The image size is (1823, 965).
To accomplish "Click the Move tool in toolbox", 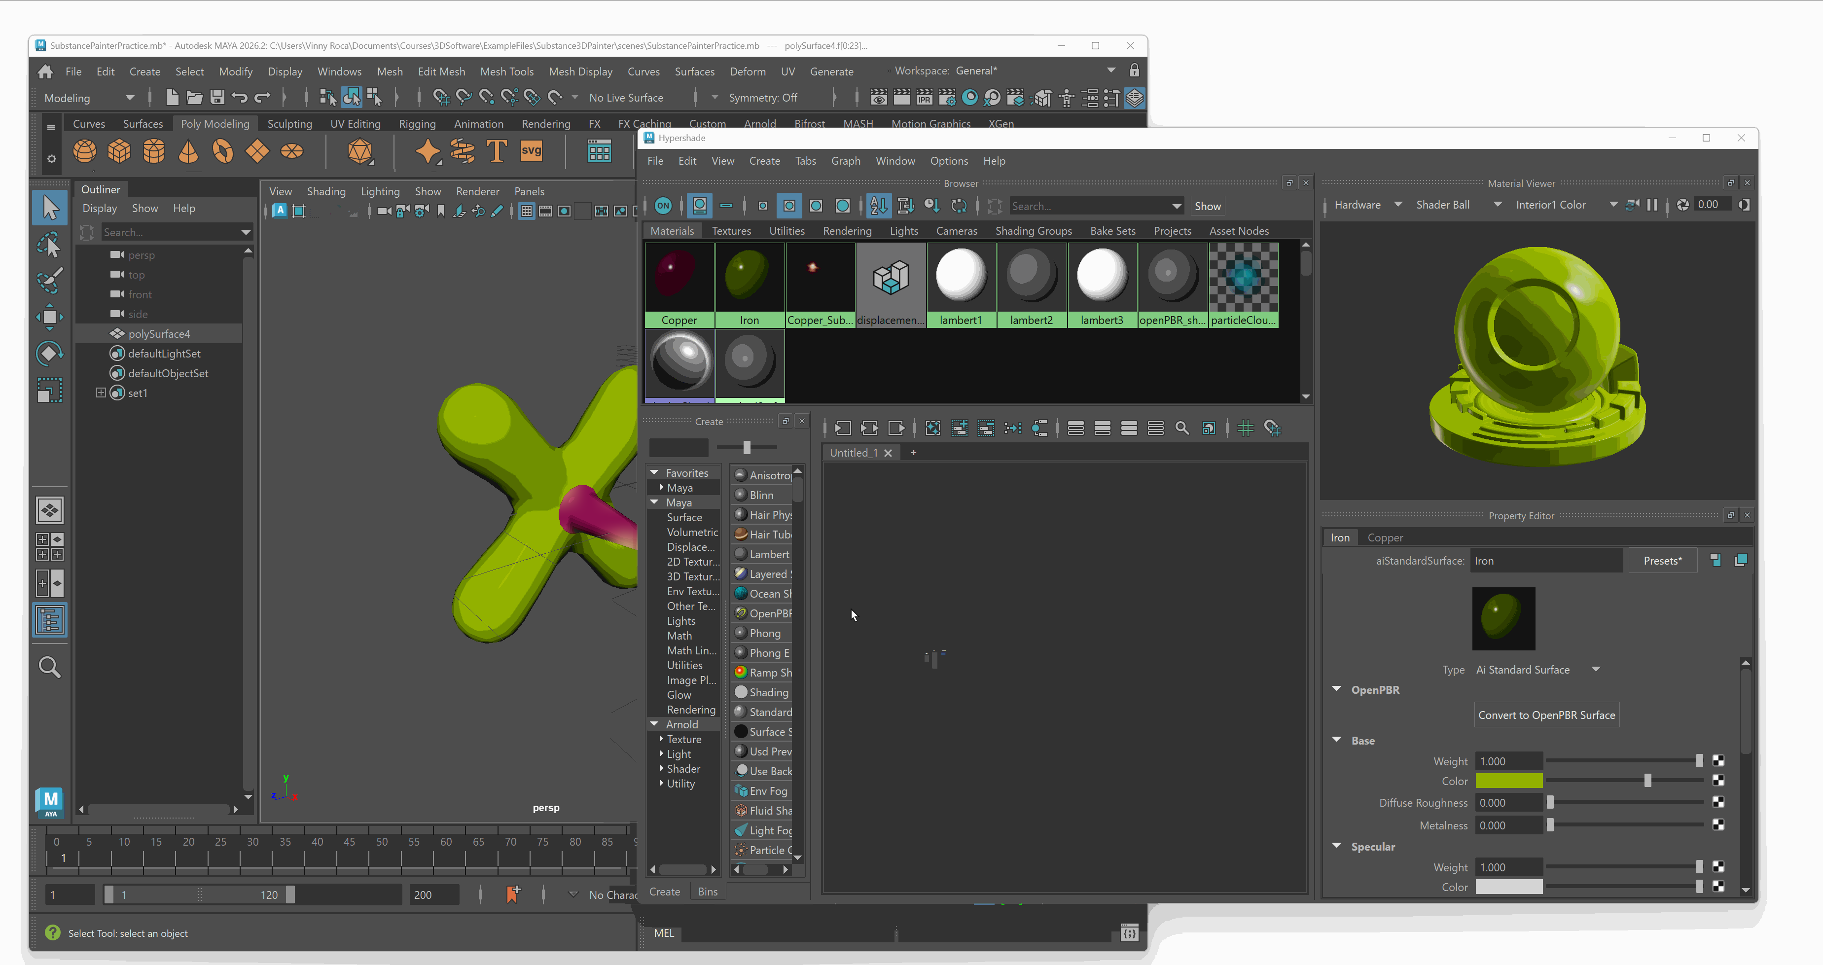I will coord(49,317).
